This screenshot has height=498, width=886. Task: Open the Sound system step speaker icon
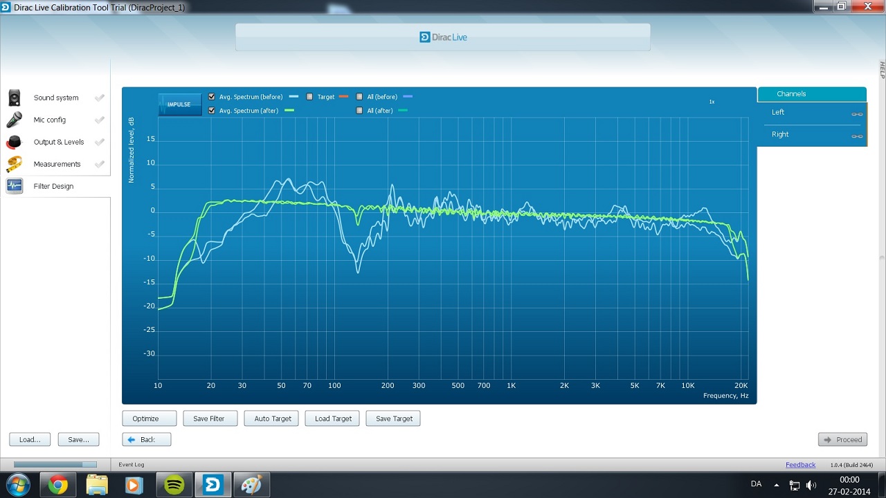click(15, 98)
